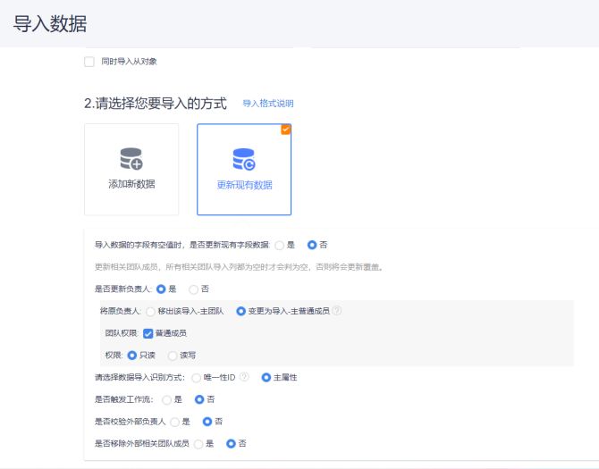599x469 pixels.
Task: Click help icon next to 变更为导入-主普通成员
Action: (337, 311)
